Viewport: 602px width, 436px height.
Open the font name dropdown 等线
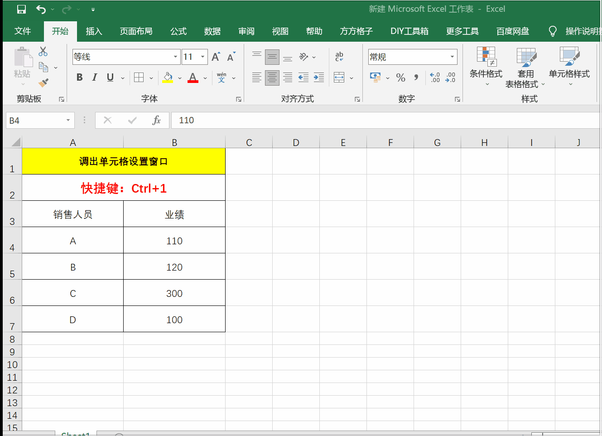click(175, 57)
